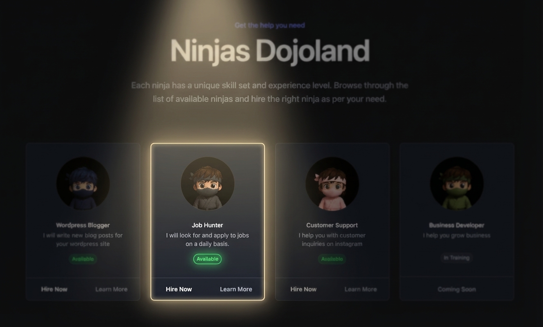Image resolution: width=543 pixels, height=327 pixels.
Task: Hire the Wordpress Blogger ninja now
Action: (54, 289)
